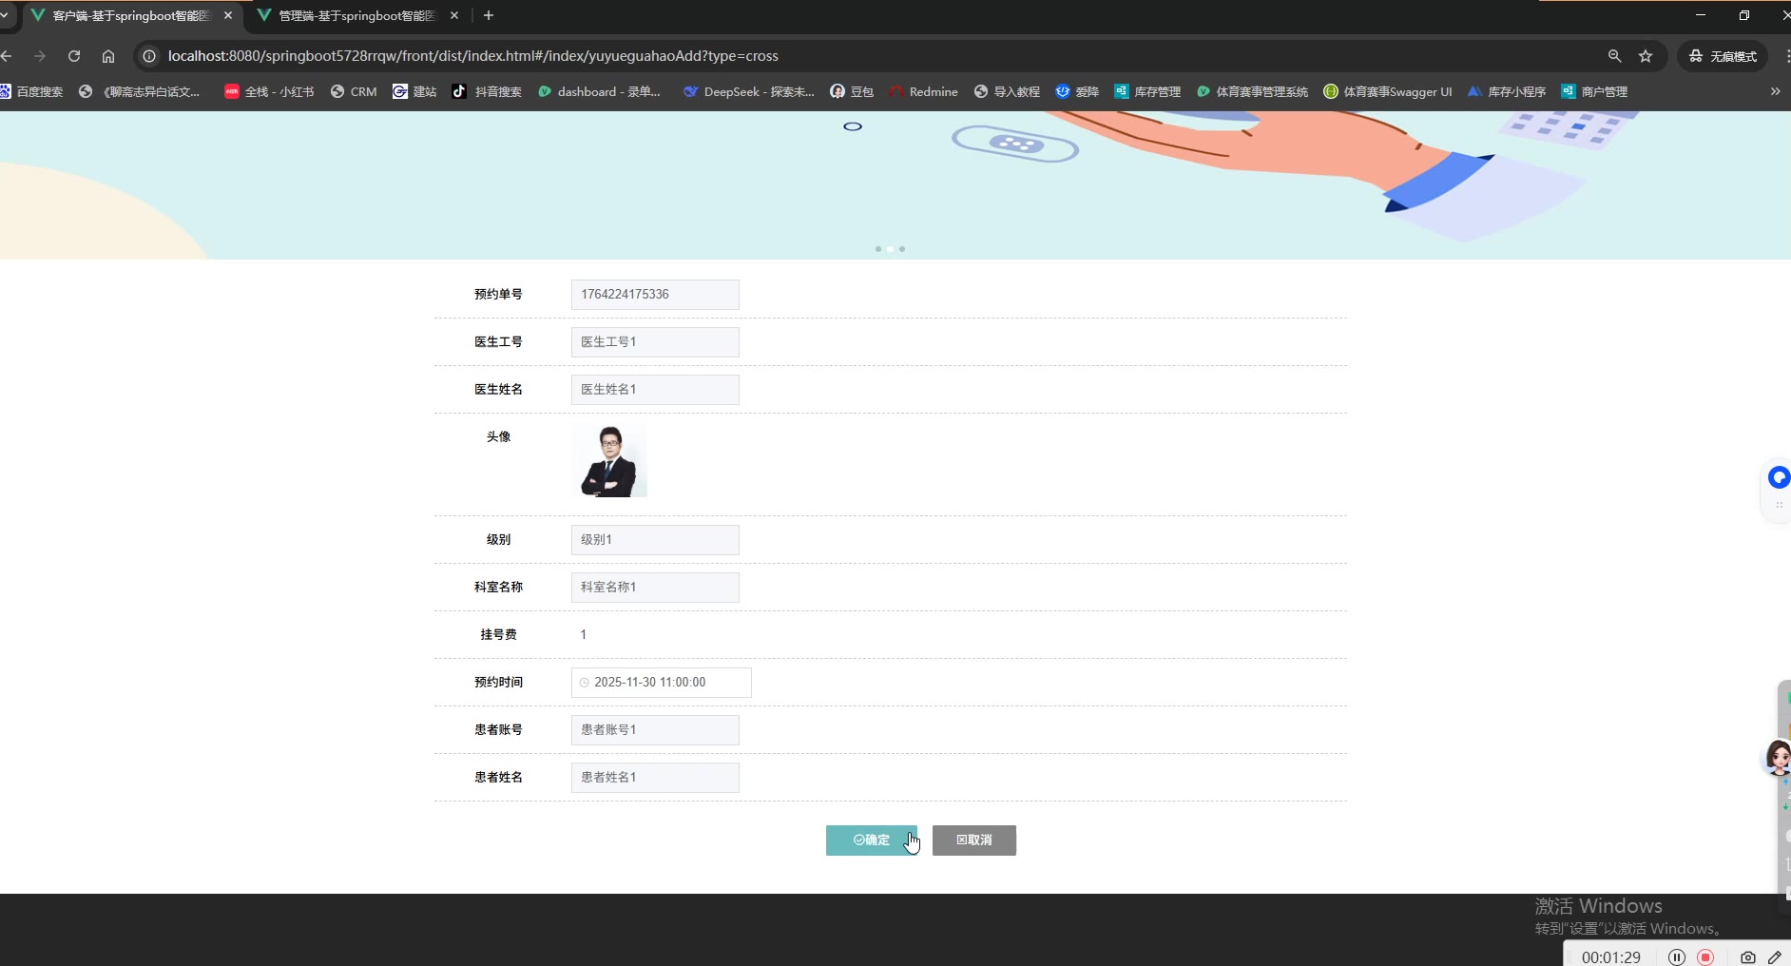Open the blue floating assistant icon
Viewport: 1791px width, 966px height.
click(x=1778, y=477)
